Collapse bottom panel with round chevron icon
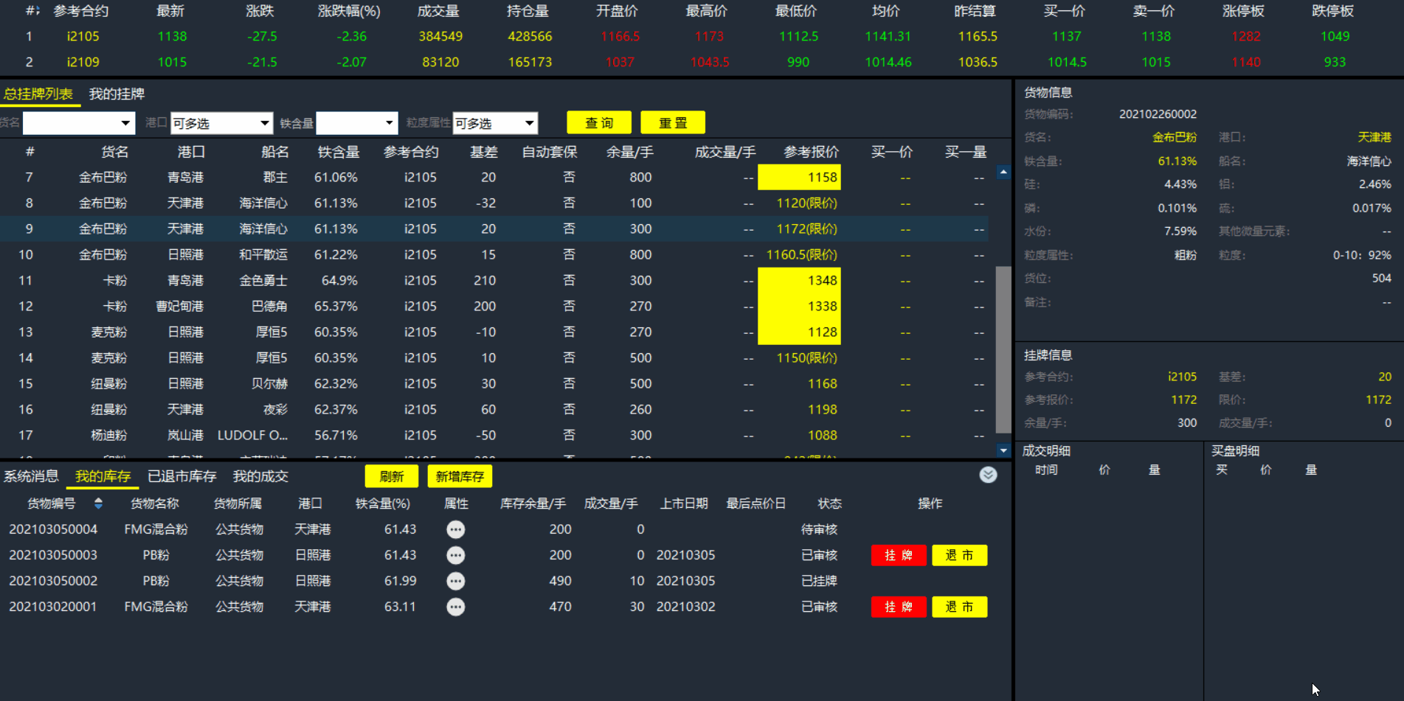Viewport: 1404px width, 701px height. coord(988,475)
